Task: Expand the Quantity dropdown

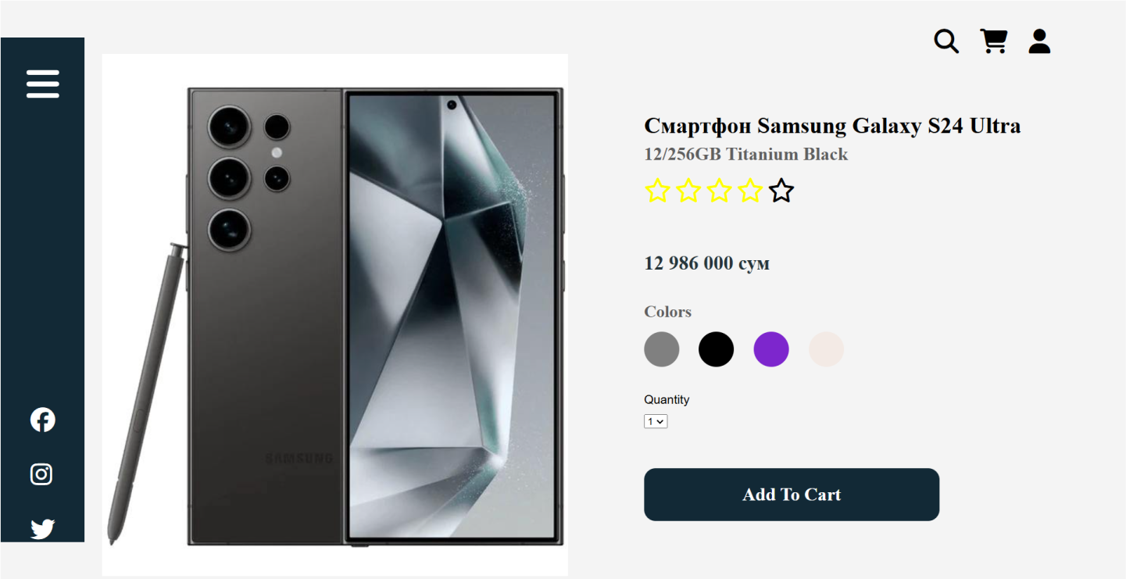Action: pos(656,422)
